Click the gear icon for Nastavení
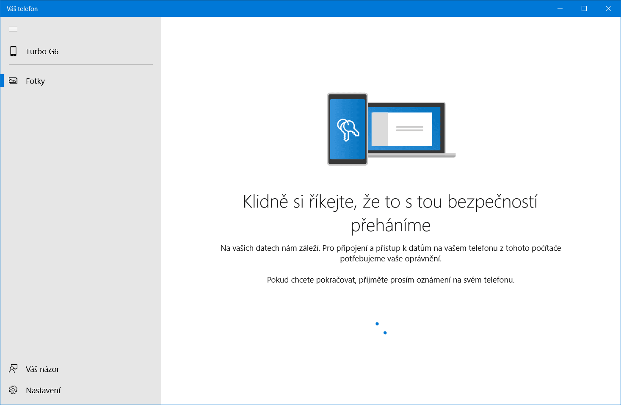The width and height of the screenshot is (621, 405). 13,390
